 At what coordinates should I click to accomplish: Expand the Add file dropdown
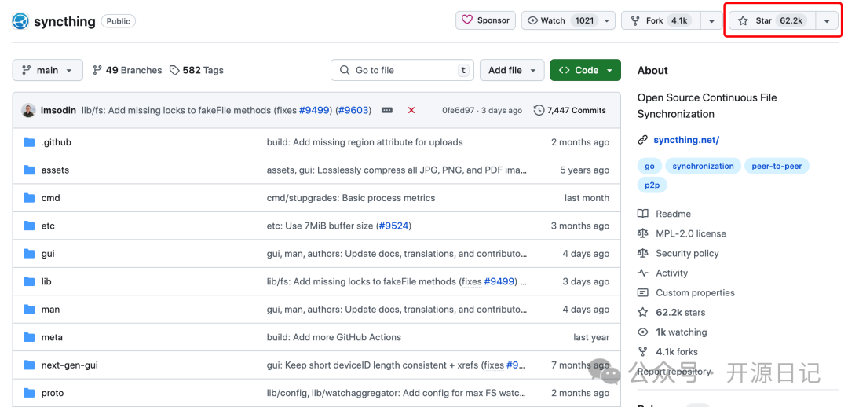coord(512,70)
